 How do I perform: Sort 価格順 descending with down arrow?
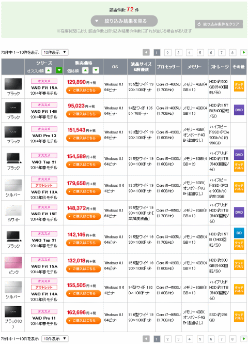[96, 70]
